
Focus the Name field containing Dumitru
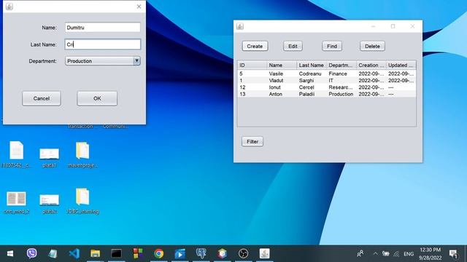(x=102, y=28)
